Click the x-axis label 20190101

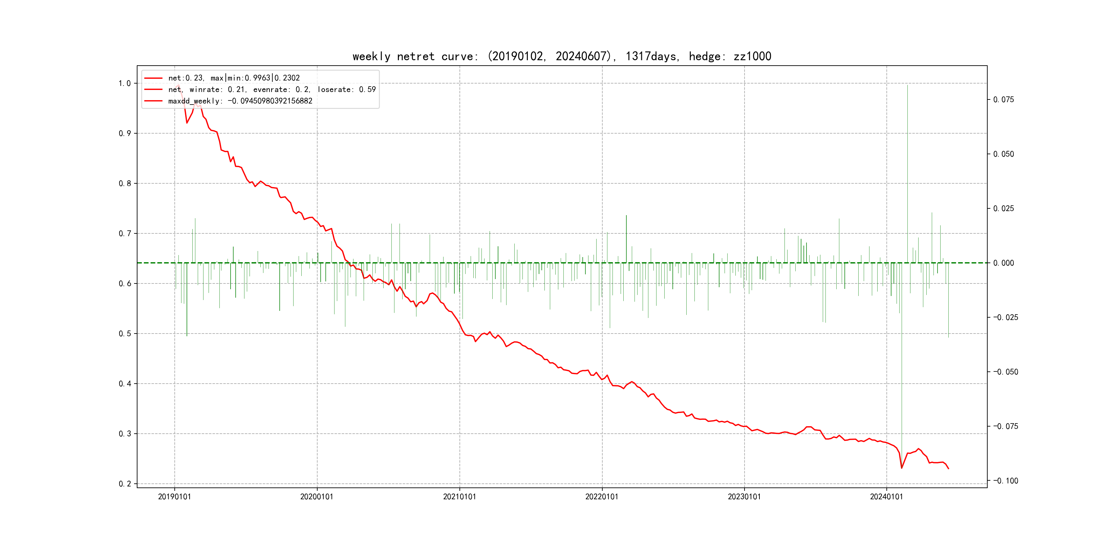click(175, 497)
